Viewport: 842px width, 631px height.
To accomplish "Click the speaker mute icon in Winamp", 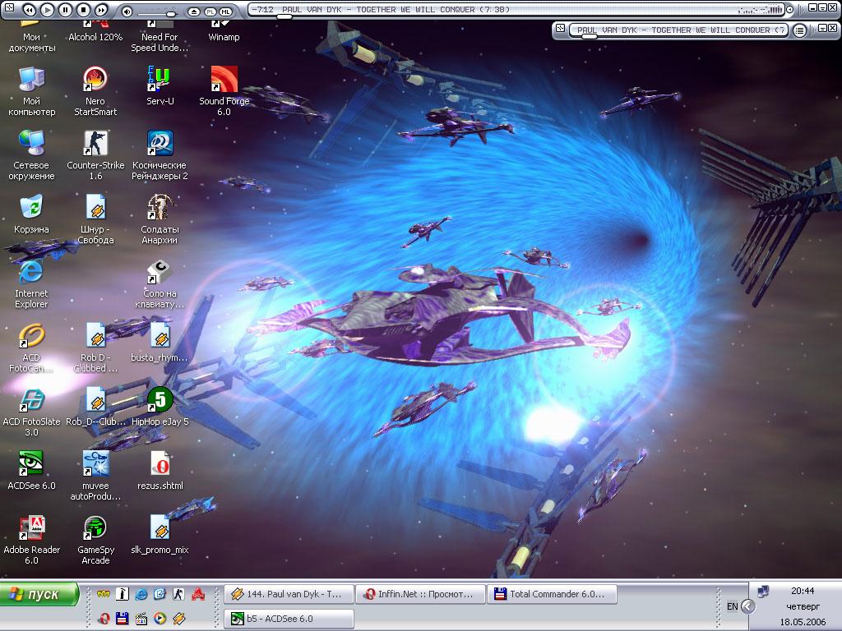I will (127, 12).
